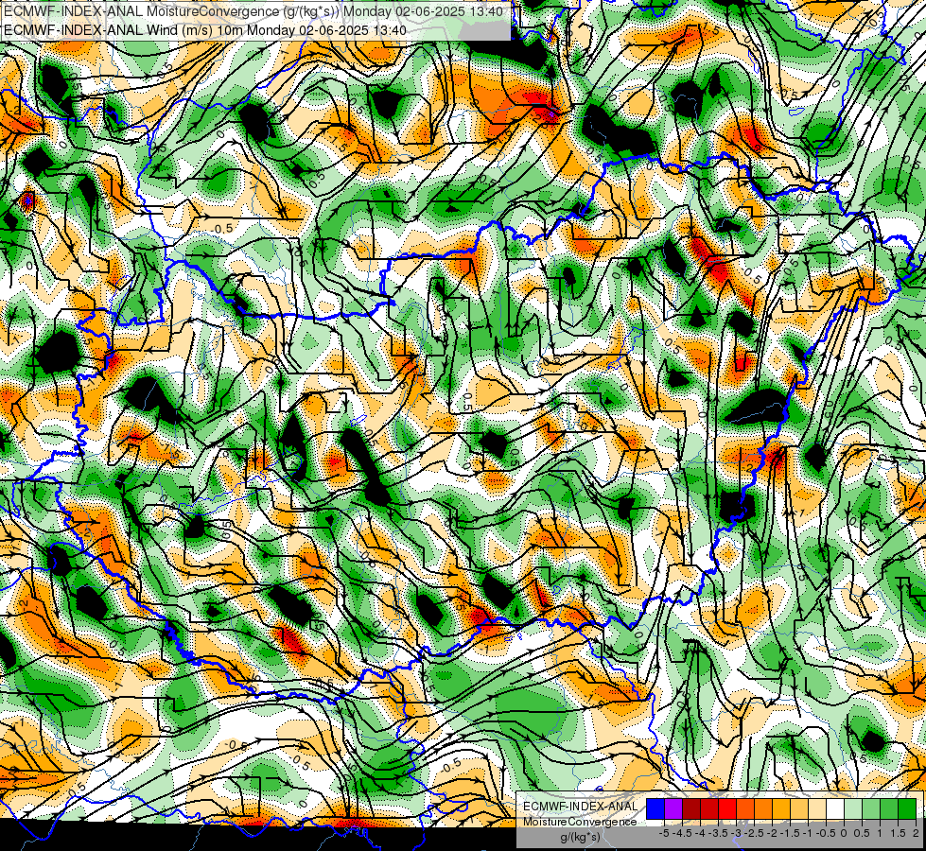Click the legend tick label -2

point(773,833)
